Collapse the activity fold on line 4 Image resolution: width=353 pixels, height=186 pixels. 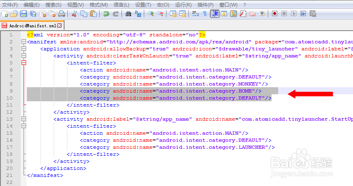pos(24,56)
